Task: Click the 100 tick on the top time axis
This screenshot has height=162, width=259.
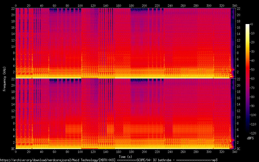Action: pyautogui.click(x=80, y=5)
